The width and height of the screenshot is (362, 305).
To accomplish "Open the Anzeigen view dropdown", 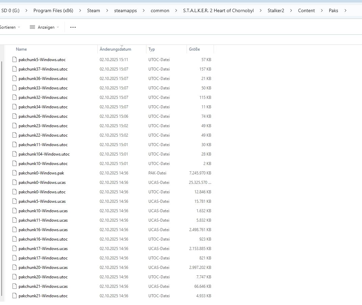I will pos(44,27).
